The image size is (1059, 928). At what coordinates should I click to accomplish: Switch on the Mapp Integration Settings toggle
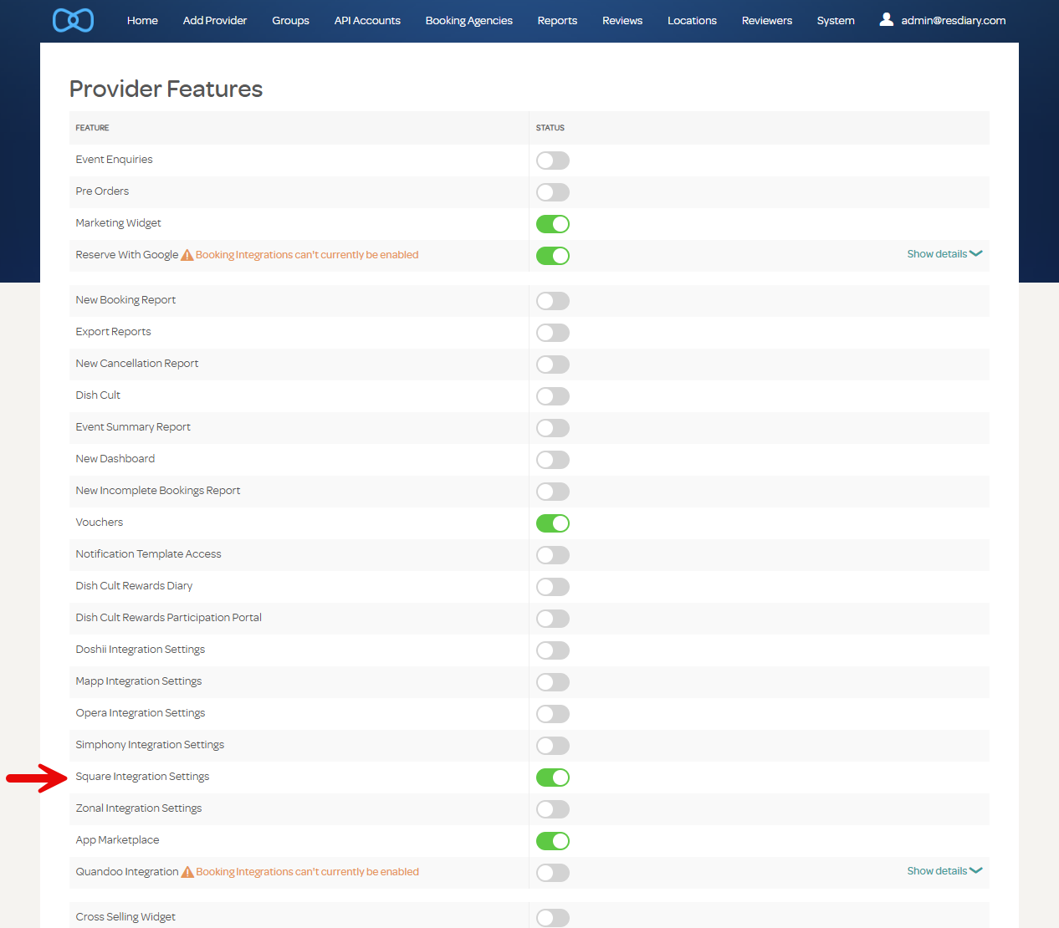553,682
